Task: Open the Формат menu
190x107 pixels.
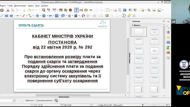Action: [3, 6]
